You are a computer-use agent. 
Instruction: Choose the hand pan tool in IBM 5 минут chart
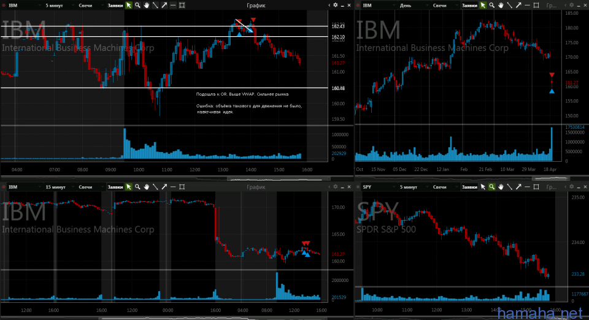click(x=147, y=6)
